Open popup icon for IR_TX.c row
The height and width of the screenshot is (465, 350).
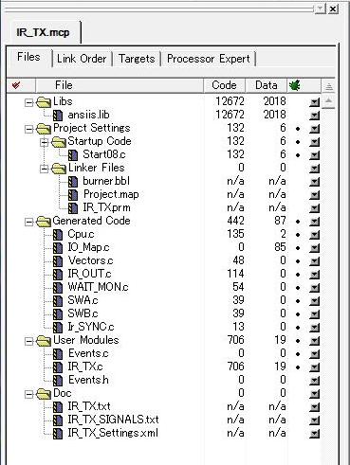[314, 367]
